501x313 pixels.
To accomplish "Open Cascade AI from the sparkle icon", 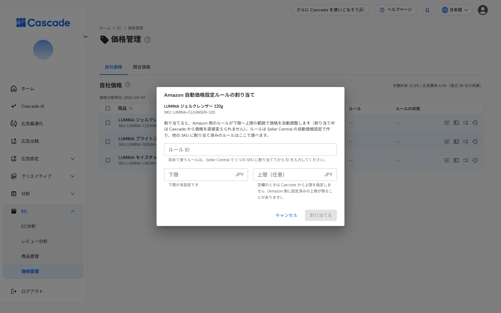I will [x=14, y=106].
